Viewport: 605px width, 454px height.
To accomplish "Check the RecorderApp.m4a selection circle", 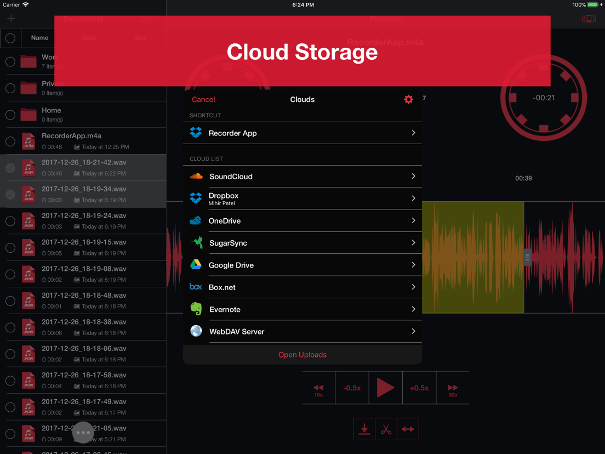I will [10, 141].
